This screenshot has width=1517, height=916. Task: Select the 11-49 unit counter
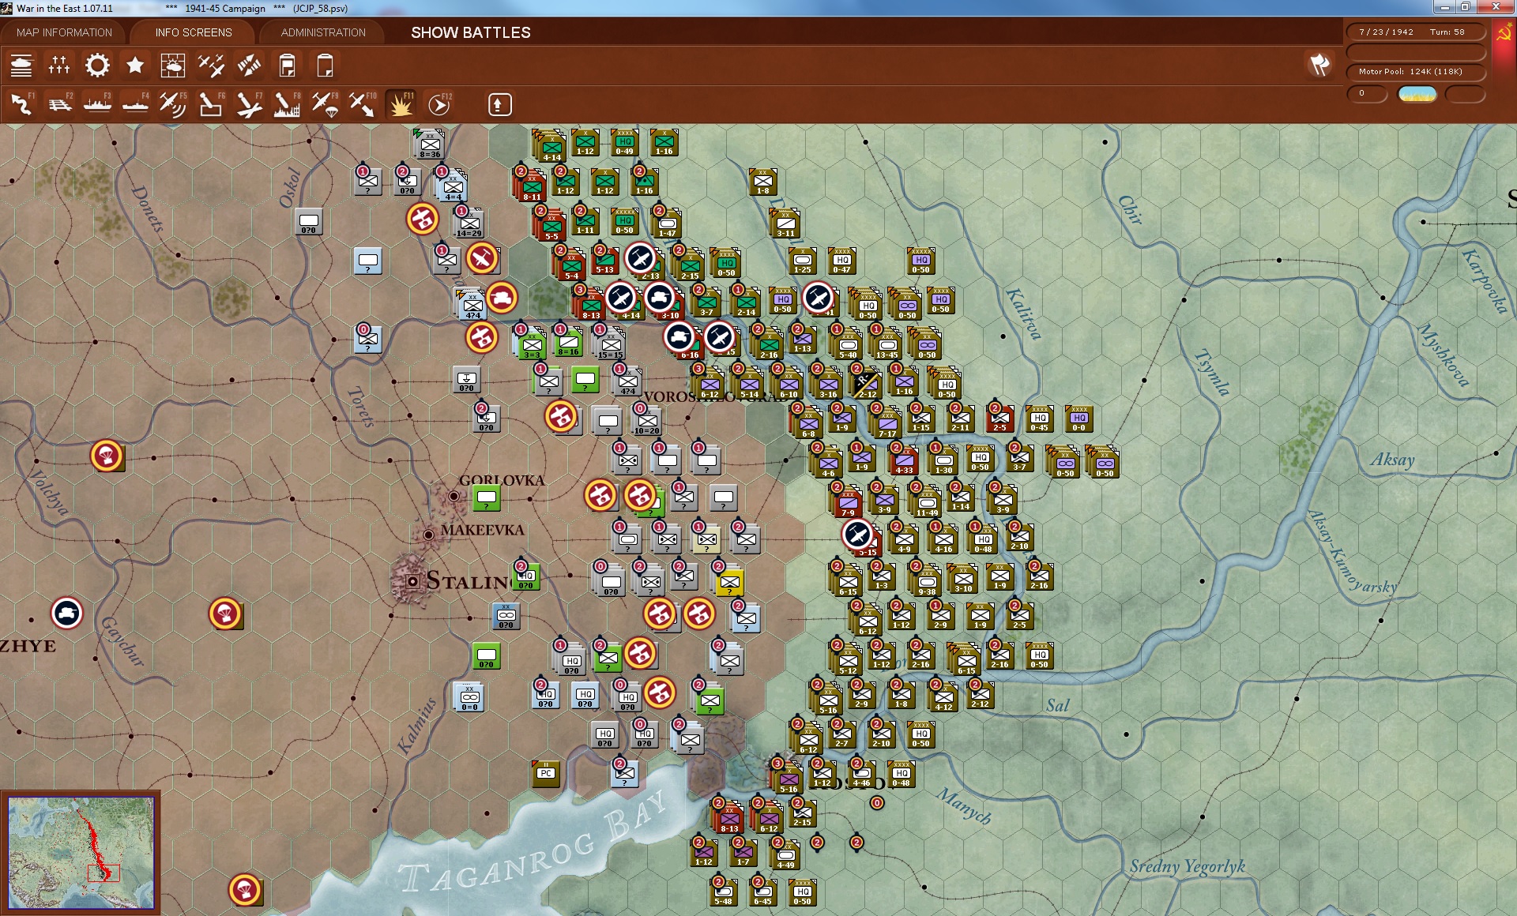click(927, 503)
